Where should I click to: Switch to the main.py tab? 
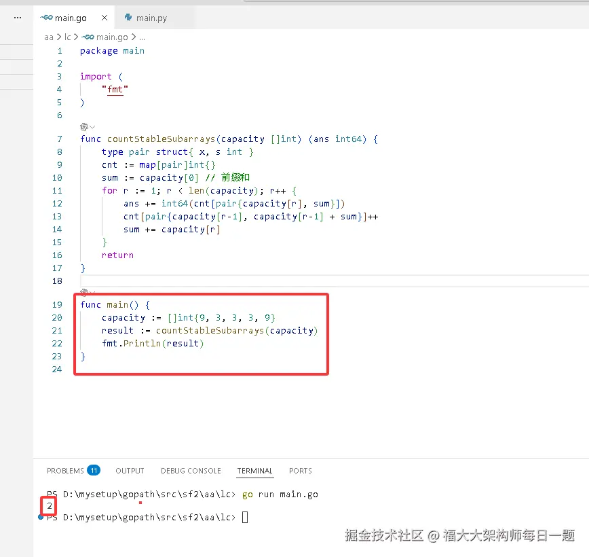151,18
